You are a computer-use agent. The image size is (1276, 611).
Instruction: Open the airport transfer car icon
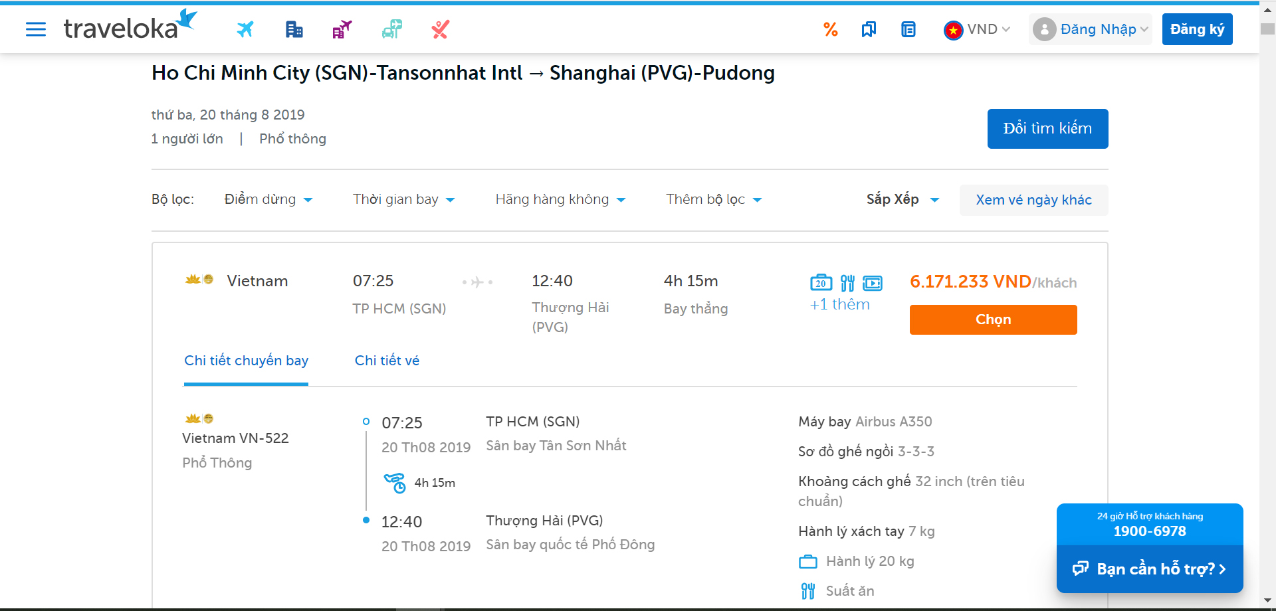[392, 29]
